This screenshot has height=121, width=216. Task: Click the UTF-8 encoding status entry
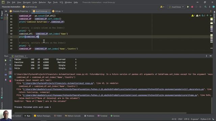click(187, 119)
